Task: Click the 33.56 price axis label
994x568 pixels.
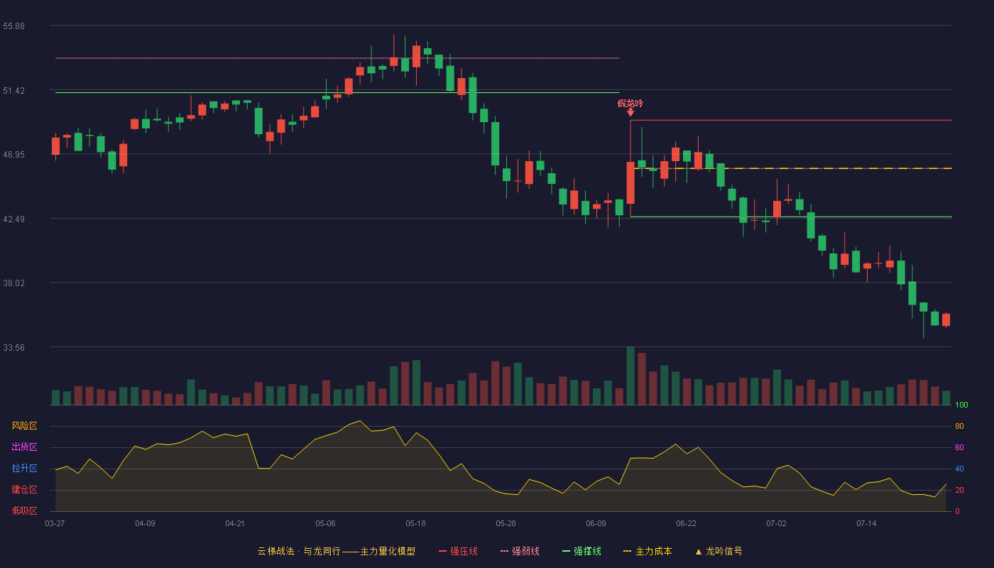Action: pos(13,347)
